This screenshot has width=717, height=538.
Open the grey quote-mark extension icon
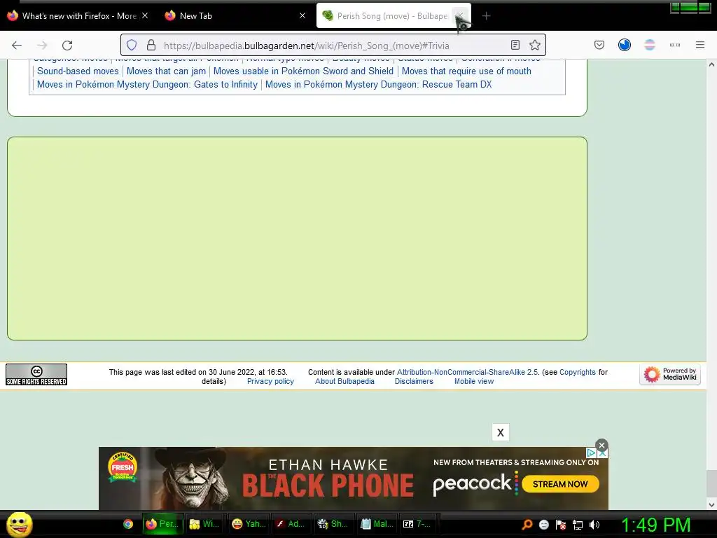tap(674, 45)
